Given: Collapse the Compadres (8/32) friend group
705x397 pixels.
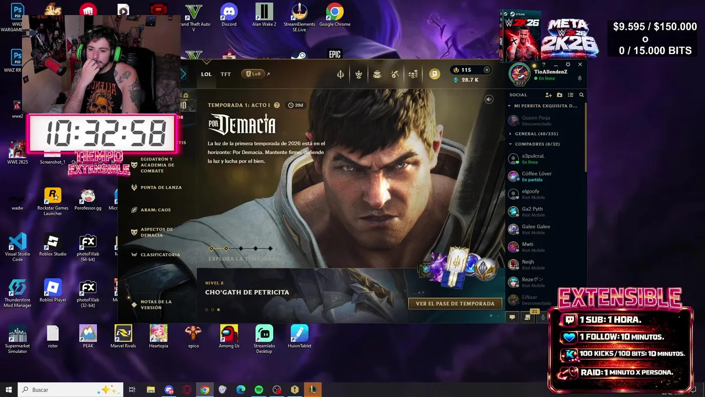Looking at the screenshot, I should pos(534,144).
